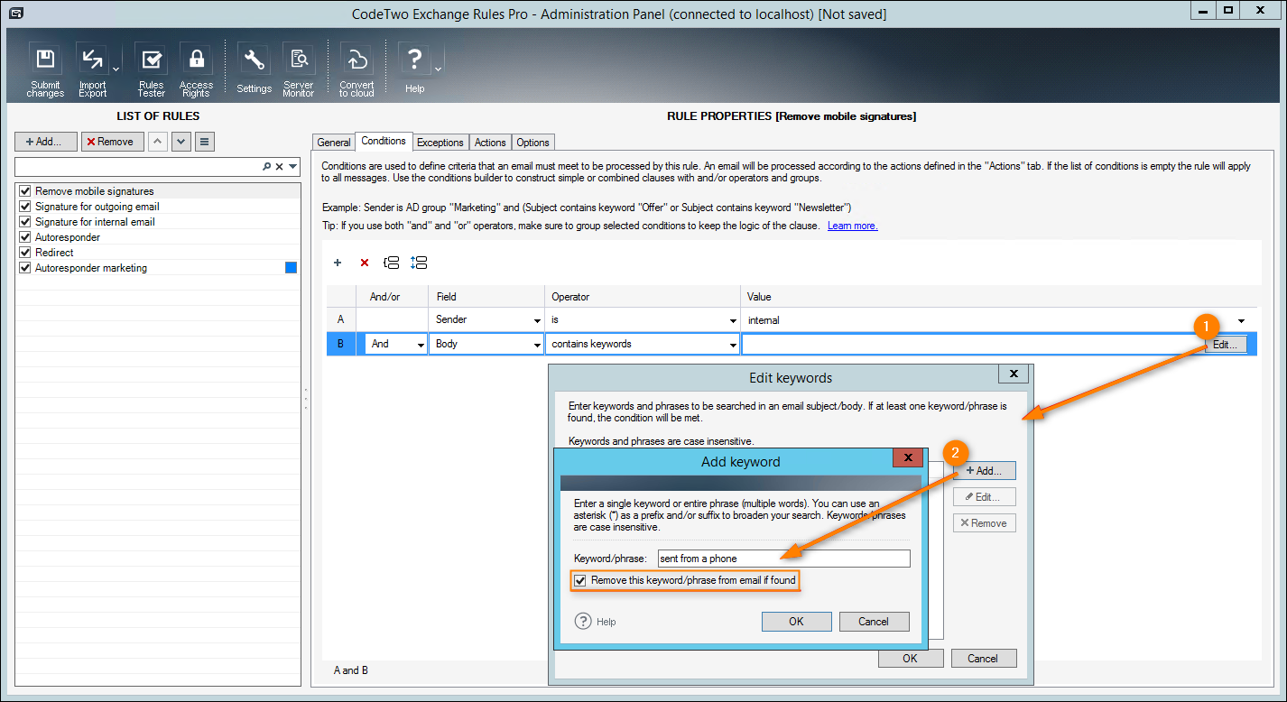Viewport: 1287px width, 702px height.
Task: Click OK in Add keyword dialog
Action: pos(796,622)
